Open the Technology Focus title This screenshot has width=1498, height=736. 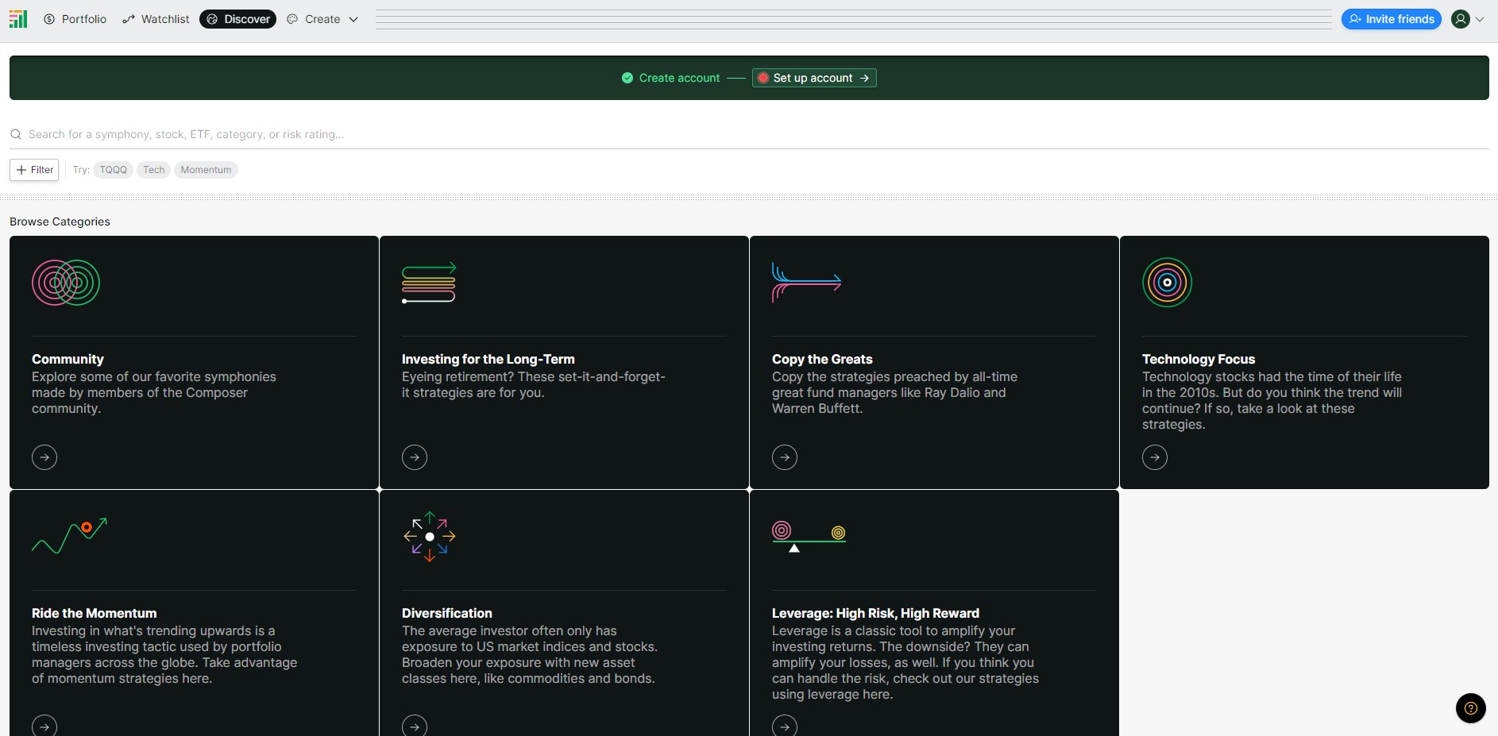pos(1199,359)
